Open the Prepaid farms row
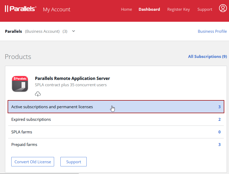The image size is (229, 174). pyautogui.click(x=24, y=145)
